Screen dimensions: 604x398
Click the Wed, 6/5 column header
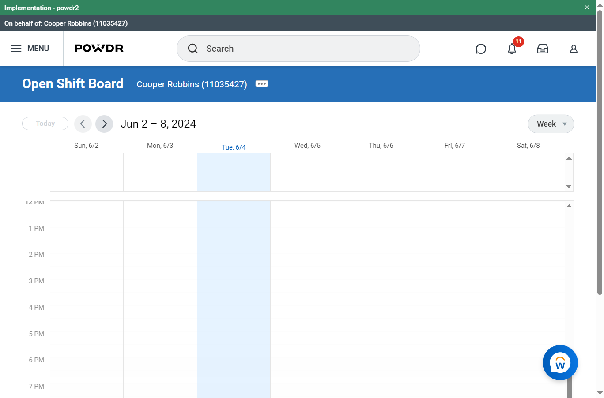(x=307, y=146)
